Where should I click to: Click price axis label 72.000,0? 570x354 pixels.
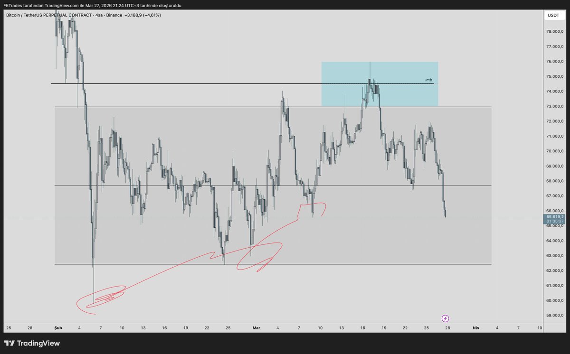(555, 121)
